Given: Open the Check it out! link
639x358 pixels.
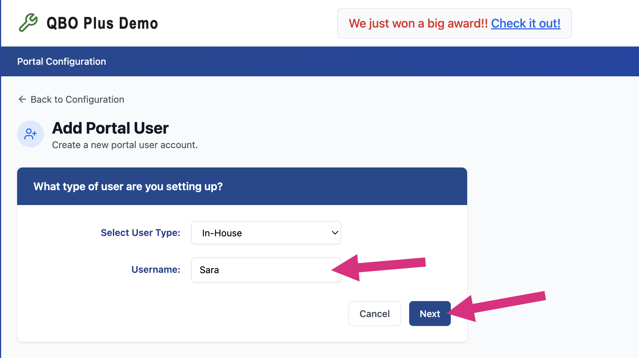Looking at the screenshot, I should tap(526, 23).
